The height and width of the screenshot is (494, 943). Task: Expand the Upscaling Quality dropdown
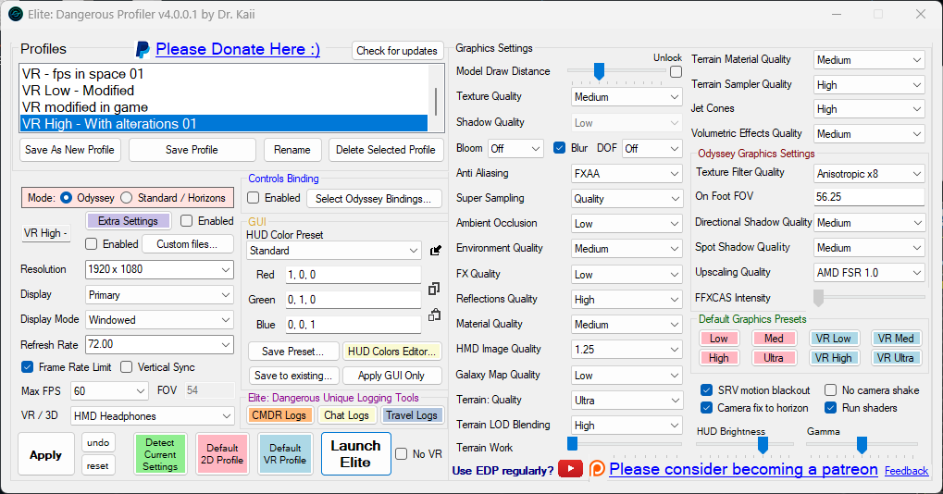pyautogui.click(x=869, y=272)
